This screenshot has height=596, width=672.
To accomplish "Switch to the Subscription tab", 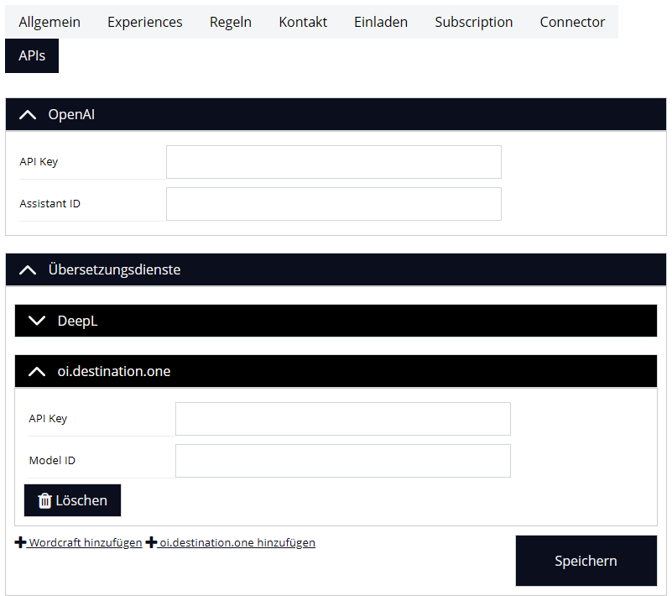I will coord(473,22).
